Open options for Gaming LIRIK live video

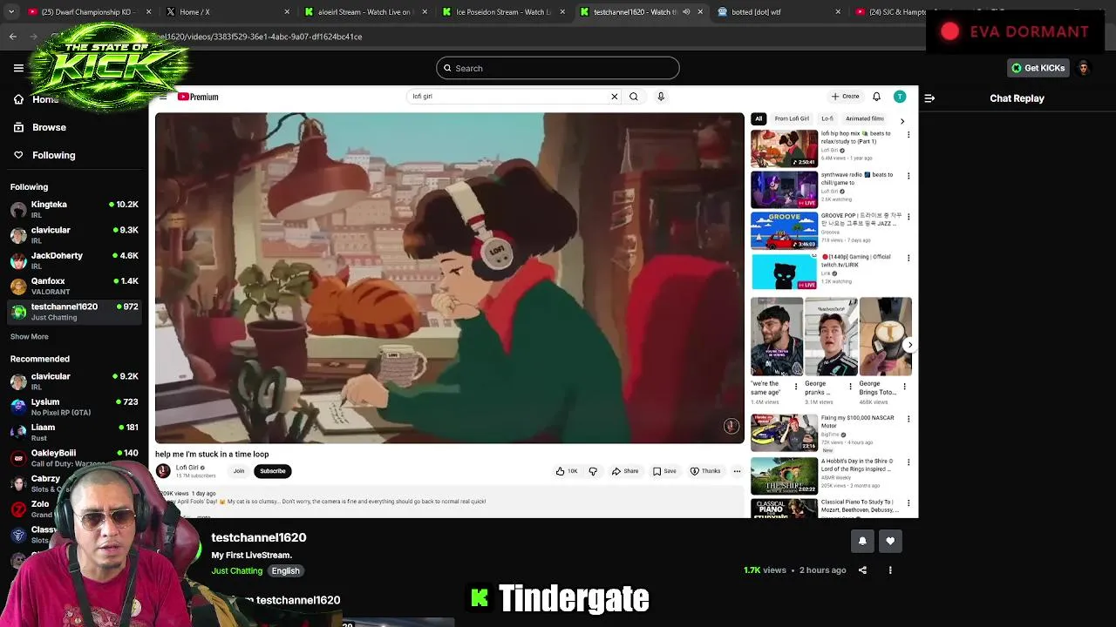click(x=908, y=258)
